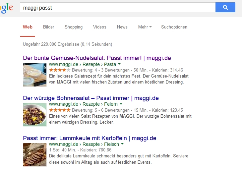The height and width of the screenshot is (171, 242).
Task: Click the five-star rating of Bohnensalat result
Action: (x=60, y=110)
